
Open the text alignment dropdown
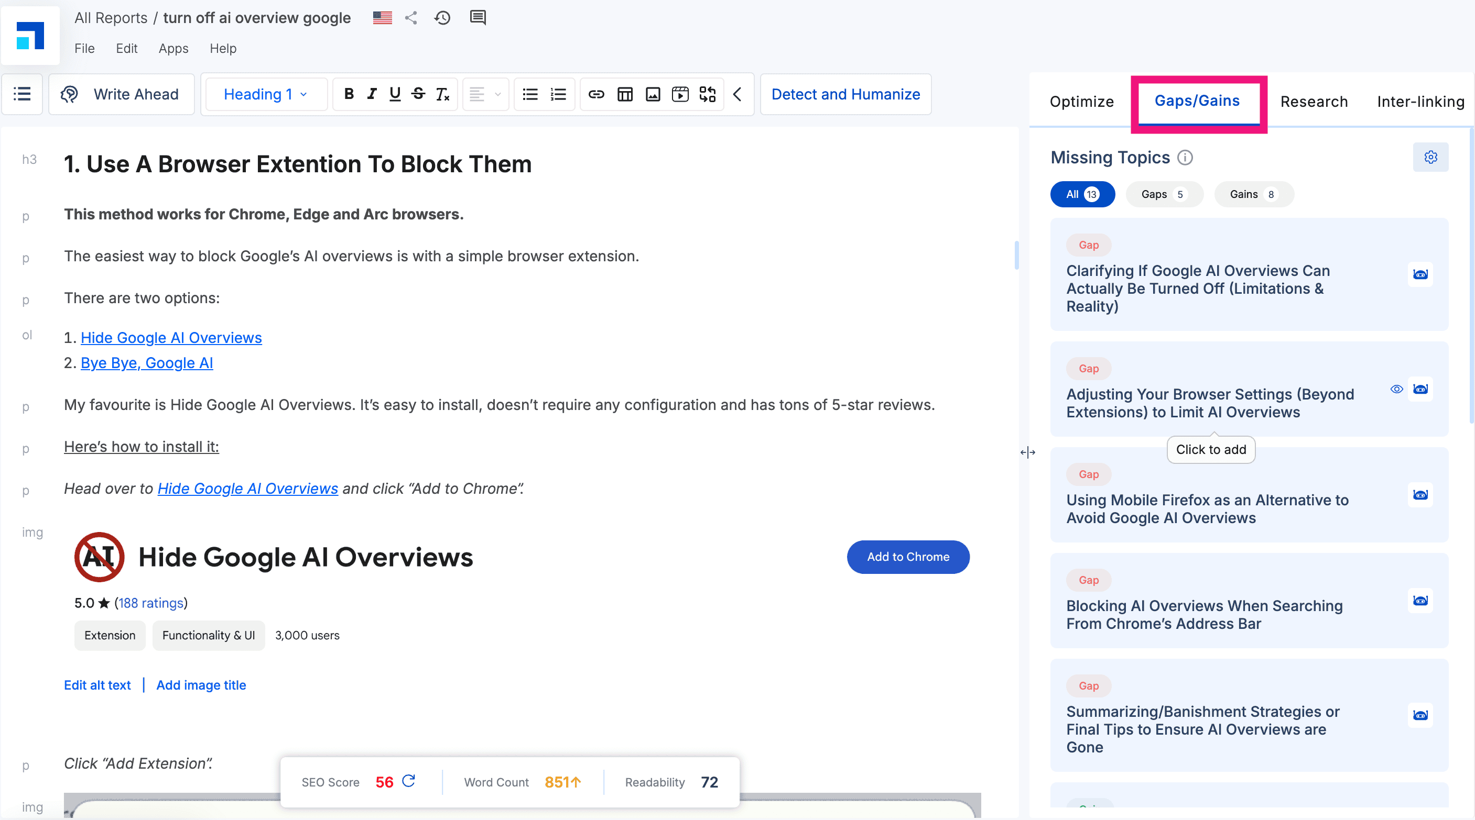tap(485, 94)
